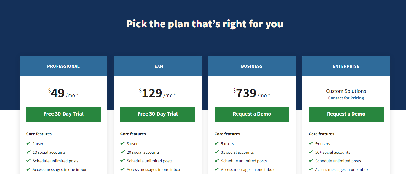Image resolution: width=406 pixels, height=174 pixels.
Task: Click checkmark next to 20 social accounts
Action: click(x=122, y=152)
